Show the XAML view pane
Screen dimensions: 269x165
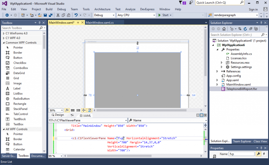(85, 115)
